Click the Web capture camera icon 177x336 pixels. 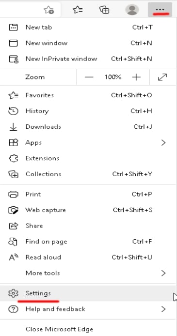pos(13,210)
